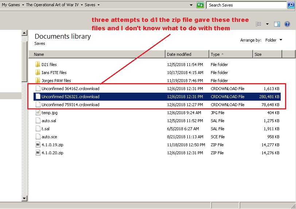
Task: Click the D21 files folder icon
Action: pos(38,65)
